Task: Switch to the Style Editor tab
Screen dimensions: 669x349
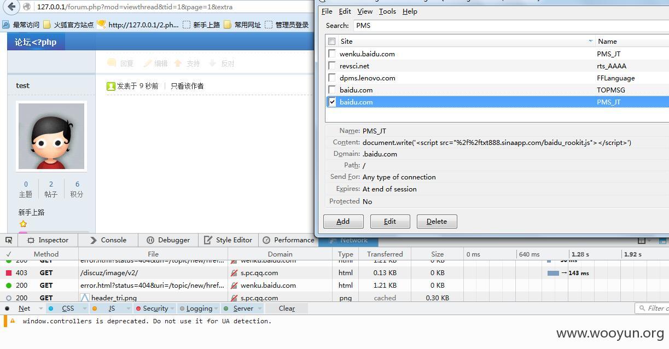Action: pos(228,240)
